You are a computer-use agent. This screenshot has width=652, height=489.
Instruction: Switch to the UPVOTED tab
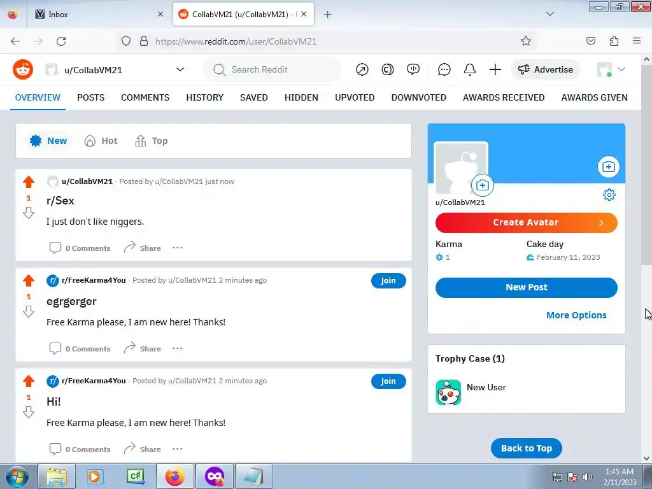click(355, 97)
